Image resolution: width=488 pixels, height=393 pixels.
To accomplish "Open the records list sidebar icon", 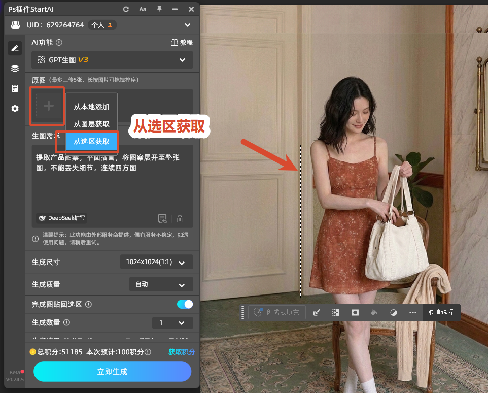I will (x=15, y=88).
